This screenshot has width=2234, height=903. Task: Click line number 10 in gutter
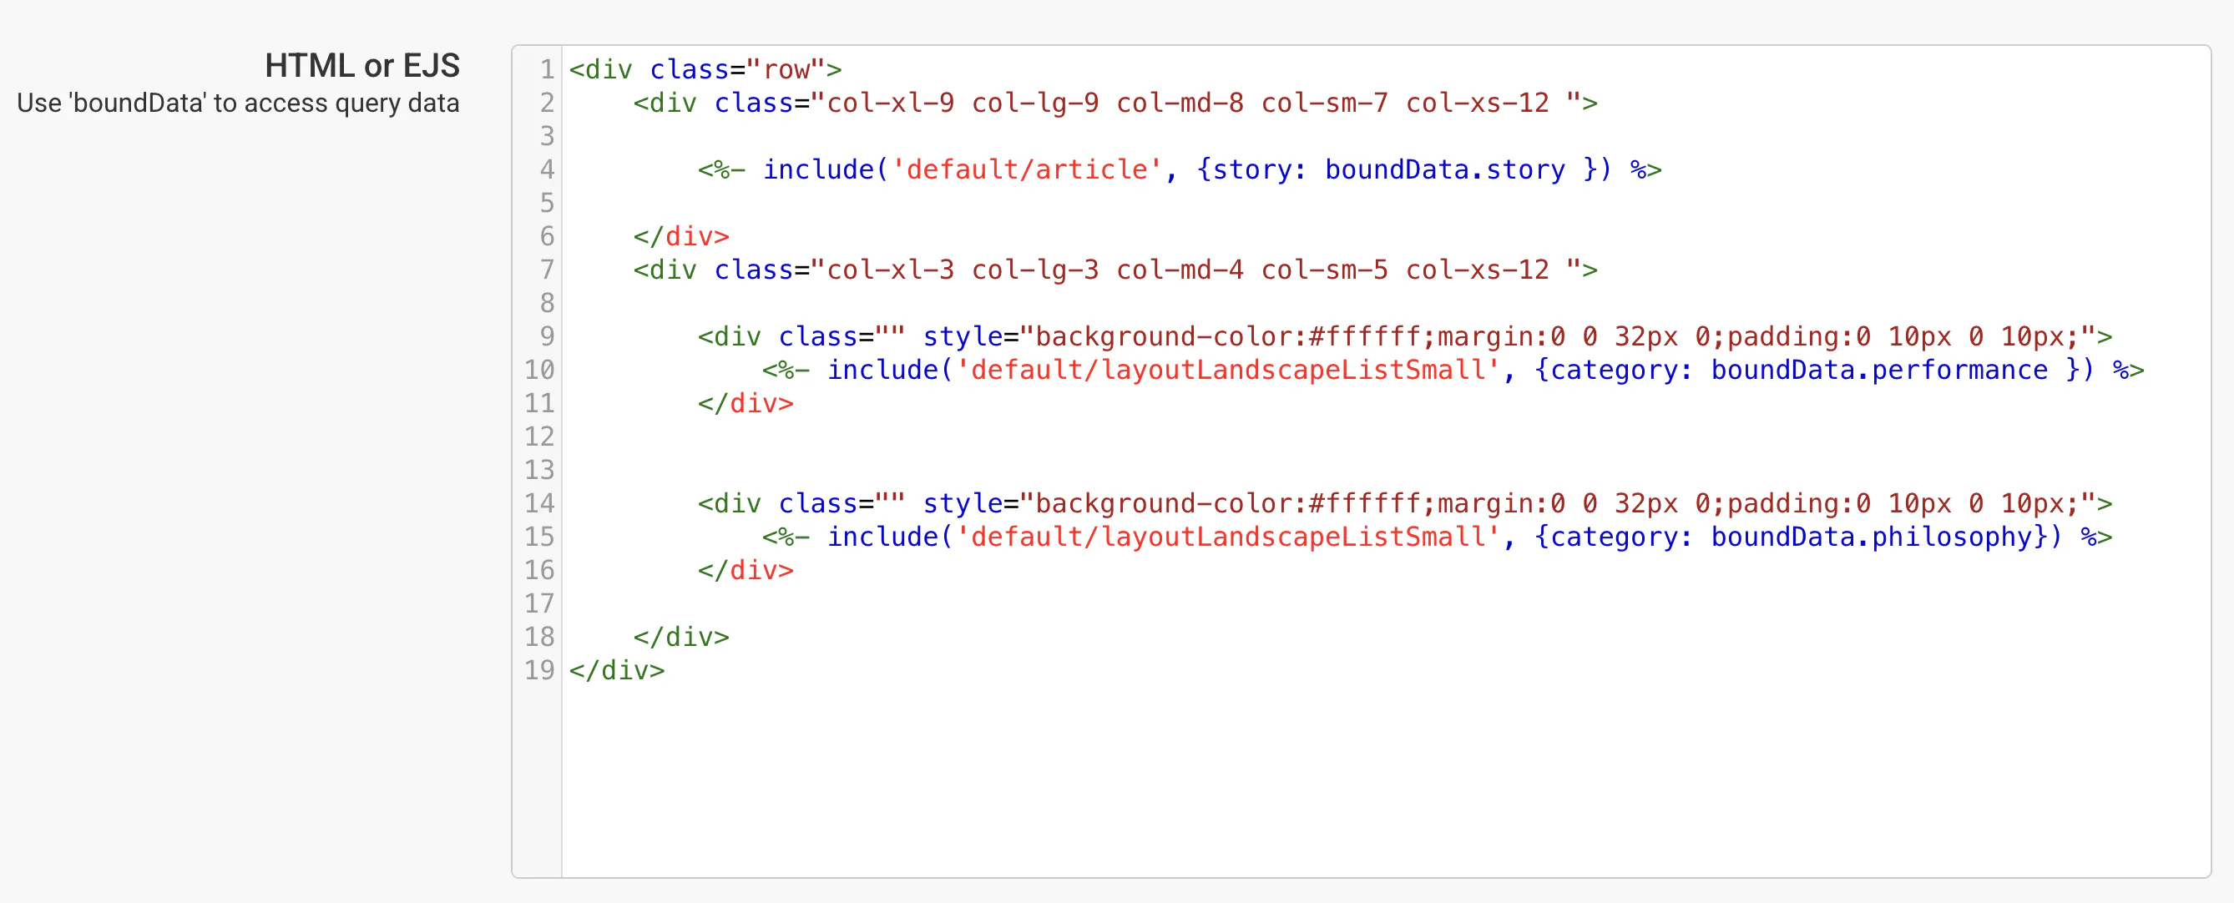pyautogui.click(x=539, y=370)
